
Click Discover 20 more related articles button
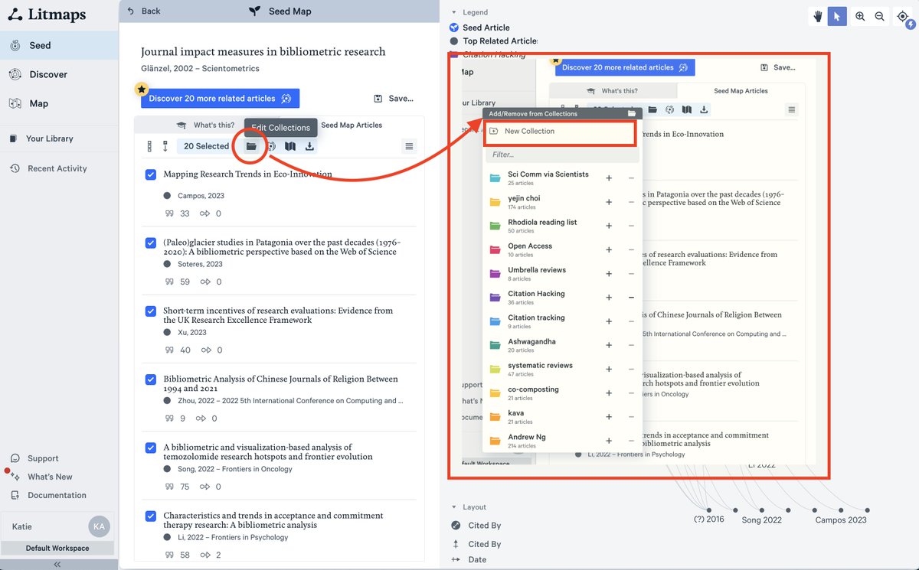coord(220,98)
